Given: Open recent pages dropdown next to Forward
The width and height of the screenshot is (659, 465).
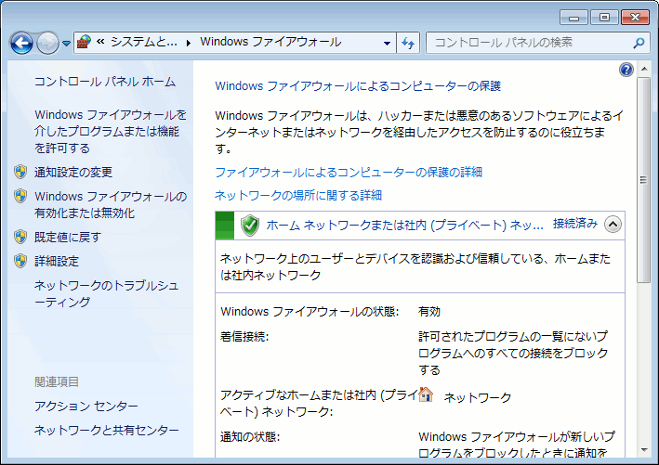Looking at the screenshot, I should [66, 44].
